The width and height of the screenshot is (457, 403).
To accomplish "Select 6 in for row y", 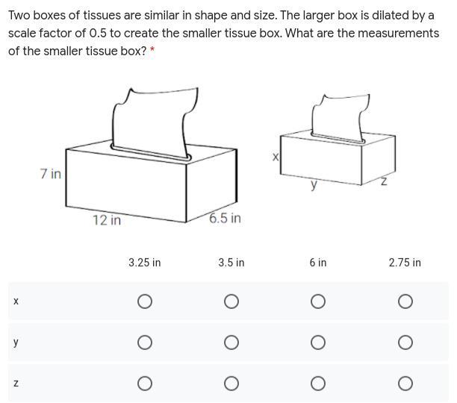I will (318, 343).
